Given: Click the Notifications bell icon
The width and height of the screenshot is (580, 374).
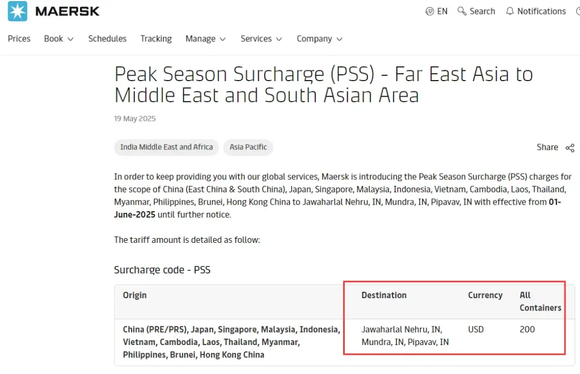Looking at the screenshot, I should pos(510,11).
